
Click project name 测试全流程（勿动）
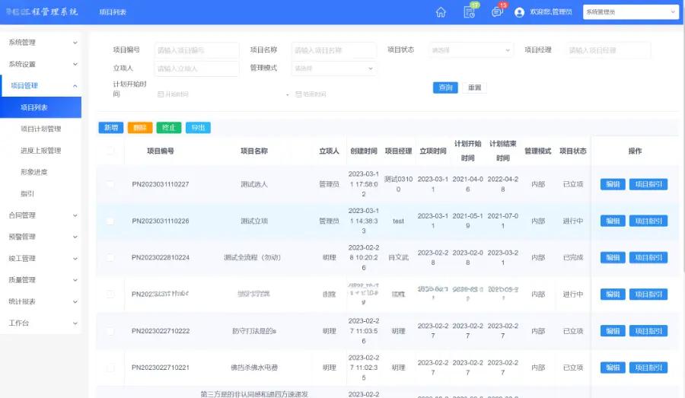tap(253, 258)
